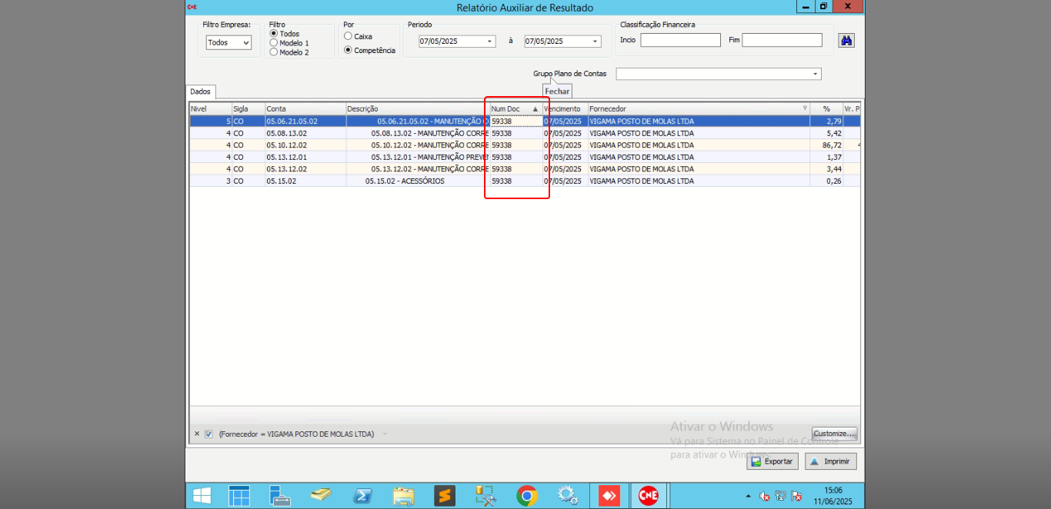Switch to the Dados tab
Image resolution: width=1051 pixels, height=509 pixels.
200,91
